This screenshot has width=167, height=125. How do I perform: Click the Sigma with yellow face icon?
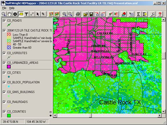pos(144,14)
